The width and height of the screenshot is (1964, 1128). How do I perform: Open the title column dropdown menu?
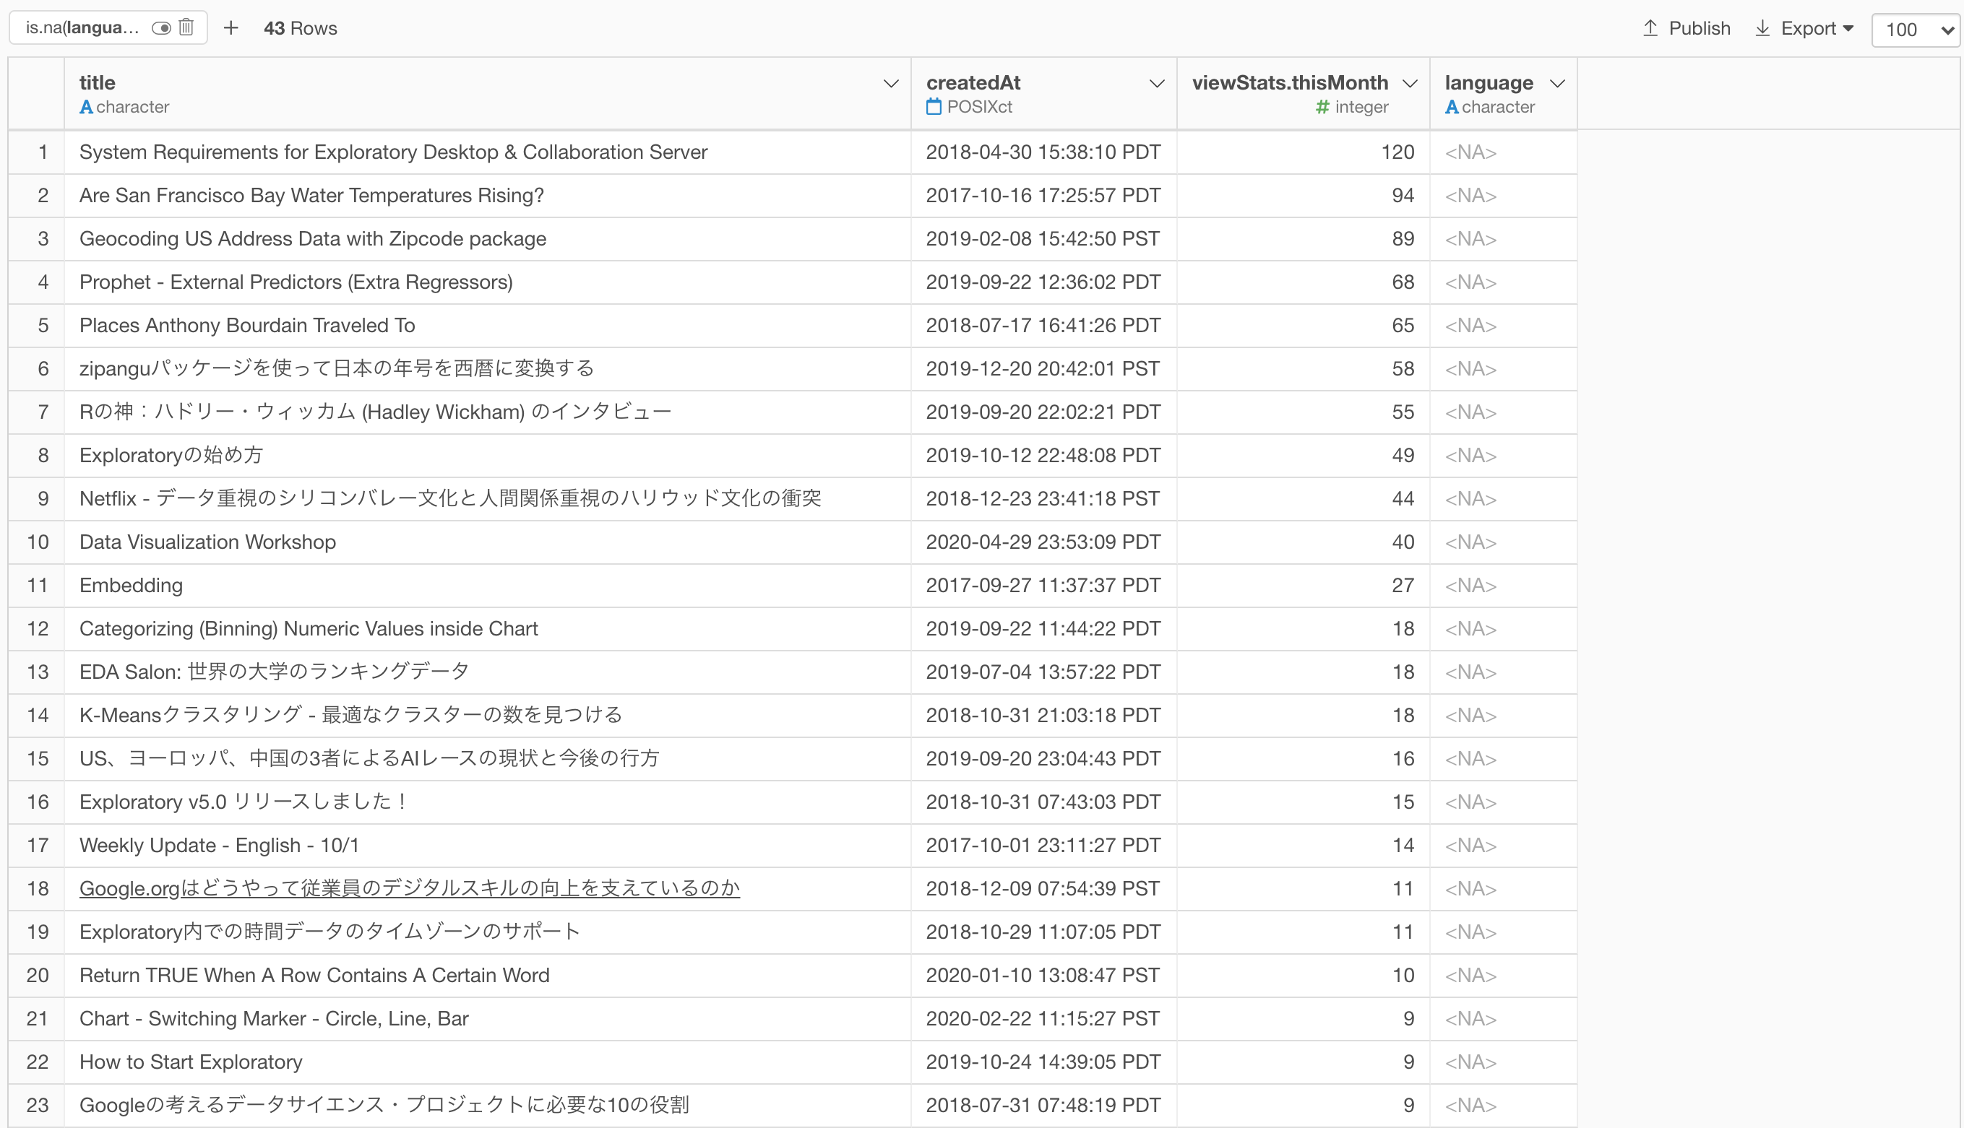(890, 83)
